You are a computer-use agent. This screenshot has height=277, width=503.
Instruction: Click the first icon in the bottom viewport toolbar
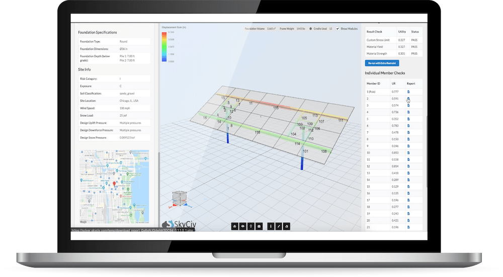coord(234,227)
